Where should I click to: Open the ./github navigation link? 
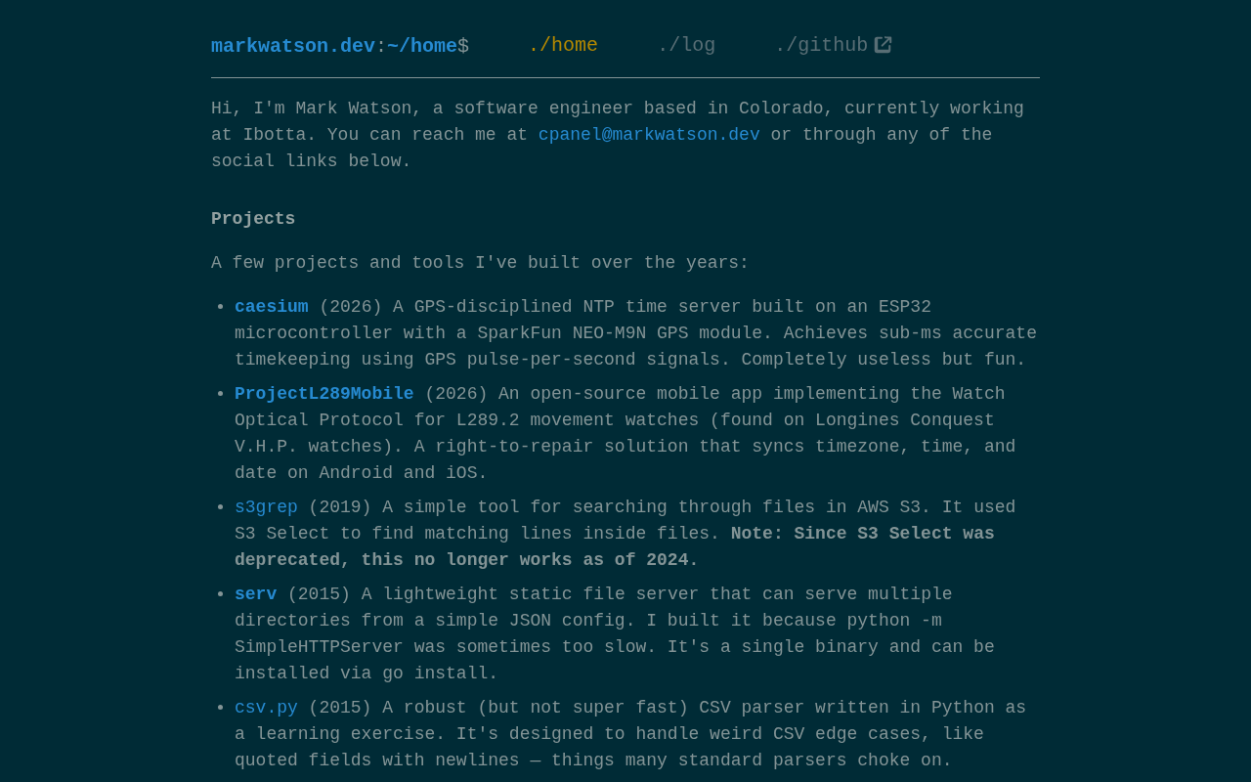coord(820,46)
